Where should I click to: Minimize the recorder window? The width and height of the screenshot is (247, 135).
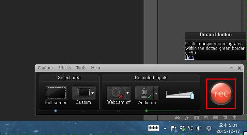(231, 68)
